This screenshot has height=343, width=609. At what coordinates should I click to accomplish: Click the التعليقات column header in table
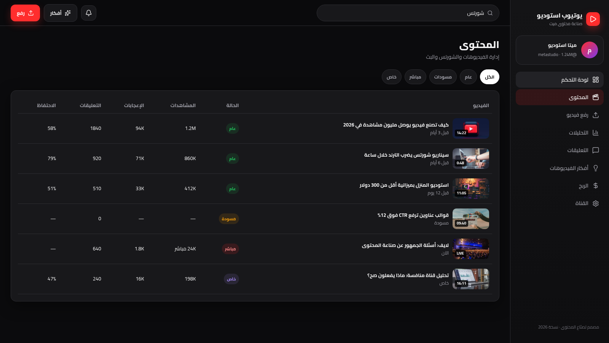pos(91,106)
